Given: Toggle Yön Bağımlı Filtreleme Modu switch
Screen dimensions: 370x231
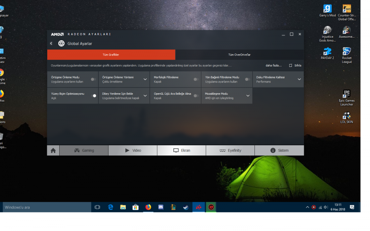Looking at the screenshot, I should [247, 79].
